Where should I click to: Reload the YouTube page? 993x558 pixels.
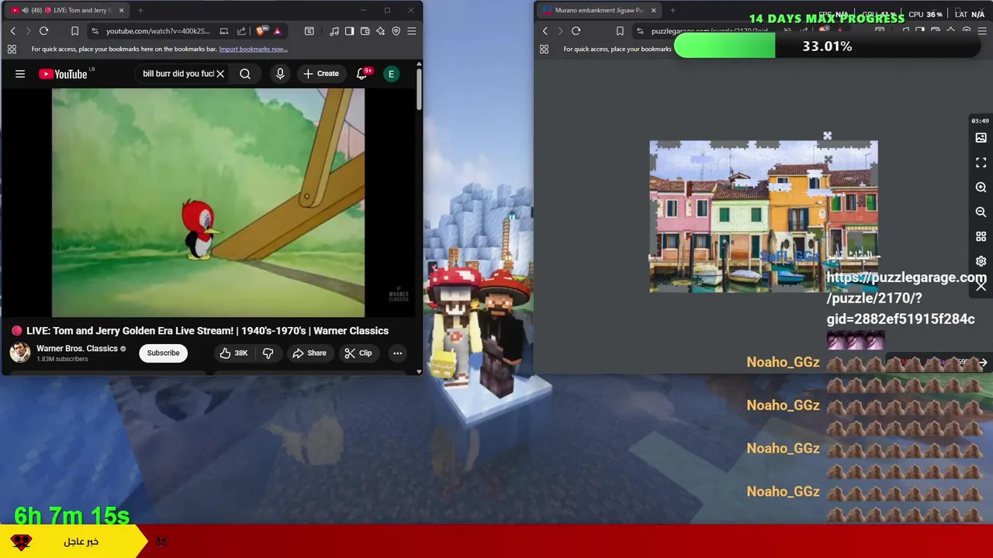(43, 31)
